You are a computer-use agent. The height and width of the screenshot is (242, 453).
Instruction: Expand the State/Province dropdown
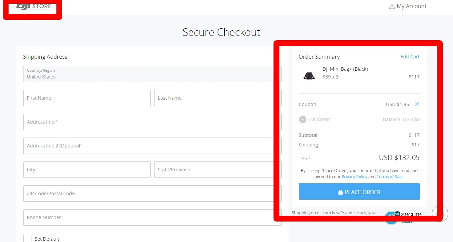[x=217, y=170]
